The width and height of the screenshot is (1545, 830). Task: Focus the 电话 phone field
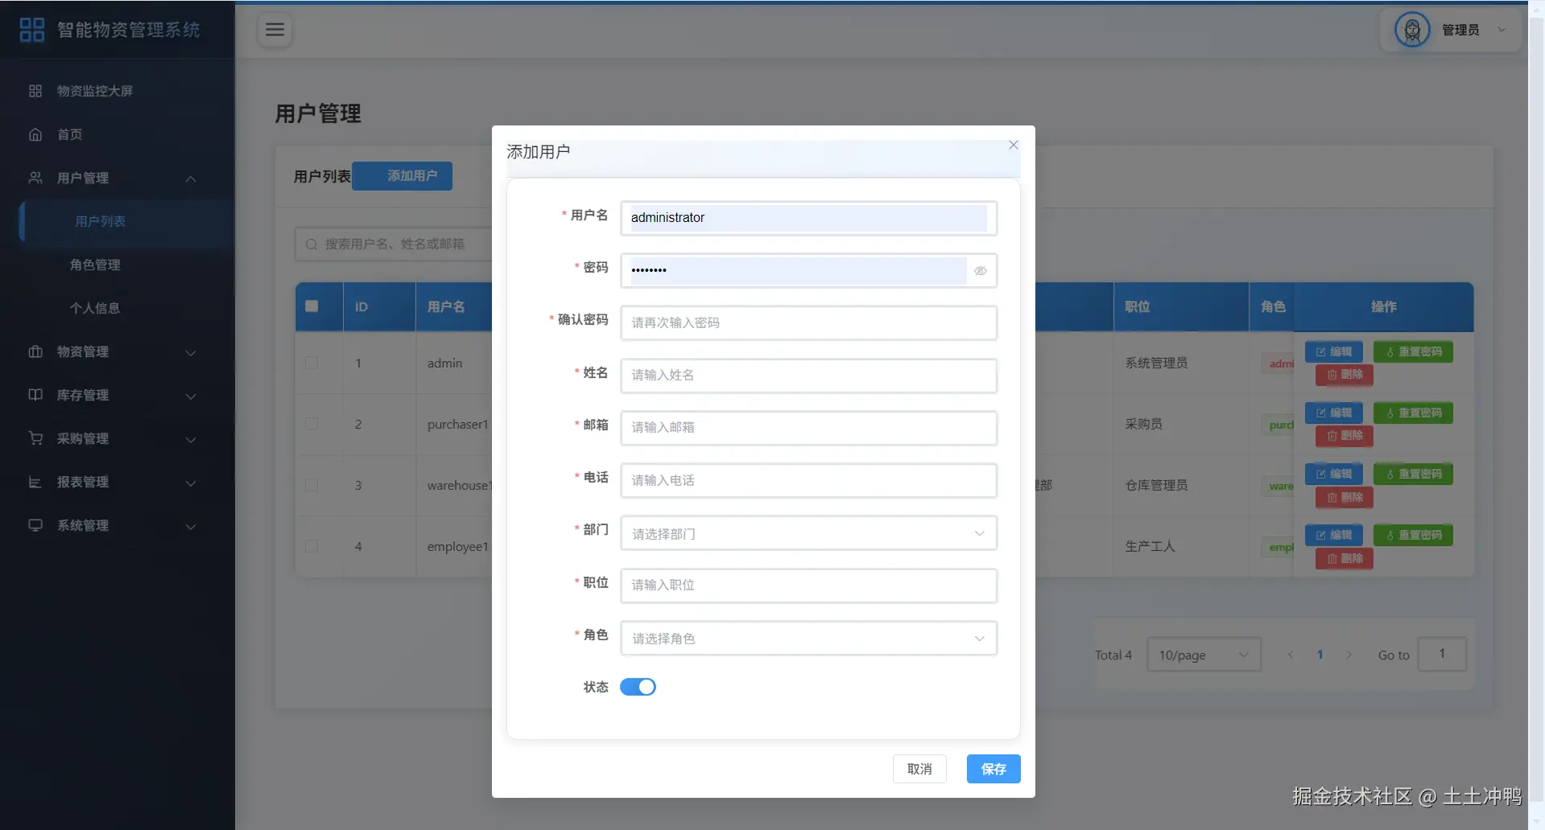tap(809, 480)
